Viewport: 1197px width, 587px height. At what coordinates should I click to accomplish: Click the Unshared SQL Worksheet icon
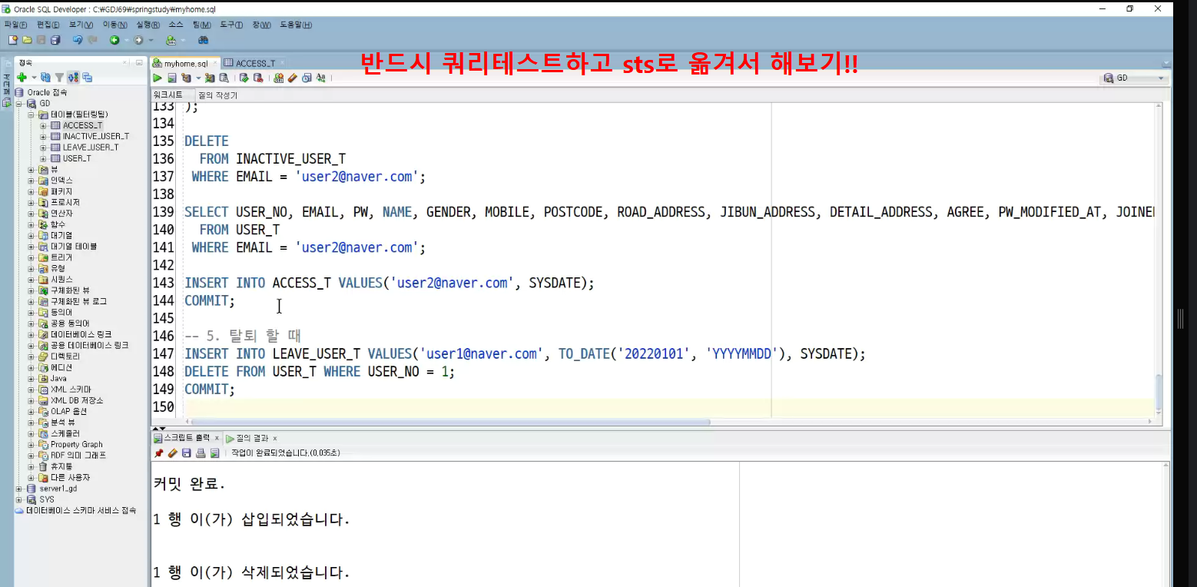(x=279, y=78)
